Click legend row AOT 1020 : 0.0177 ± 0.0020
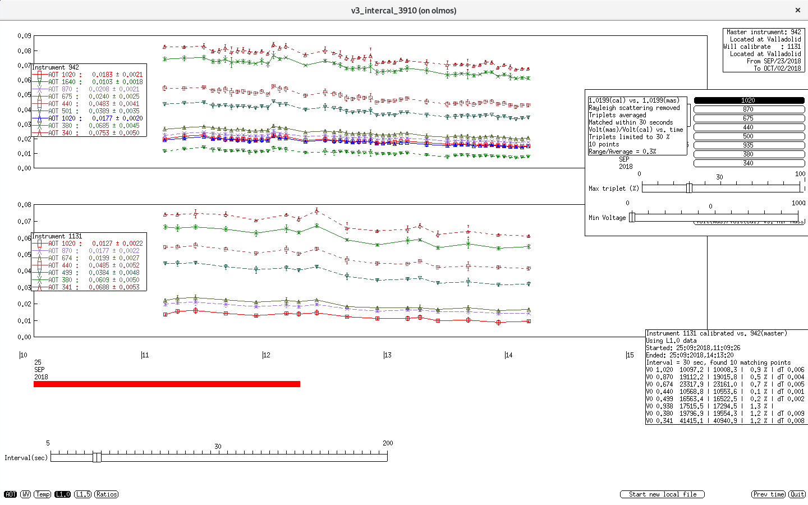 pyautogui.click(x=89, y=118)
